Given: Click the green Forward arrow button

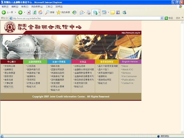Looking at the screenshot, I should (x=20, y=12).
